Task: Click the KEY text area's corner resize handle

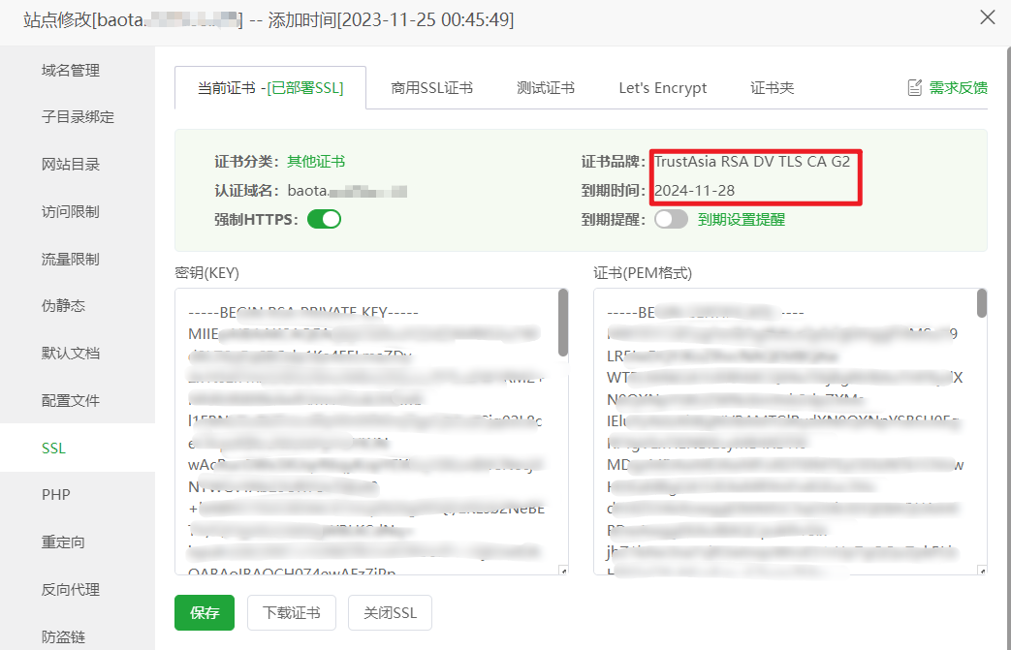Action: pyautogui.click(x=563, y=571)
